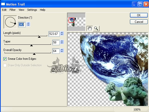
Task: Select the magnifier zoom tool
Action: pyautogui.click(x=96, y=28)
